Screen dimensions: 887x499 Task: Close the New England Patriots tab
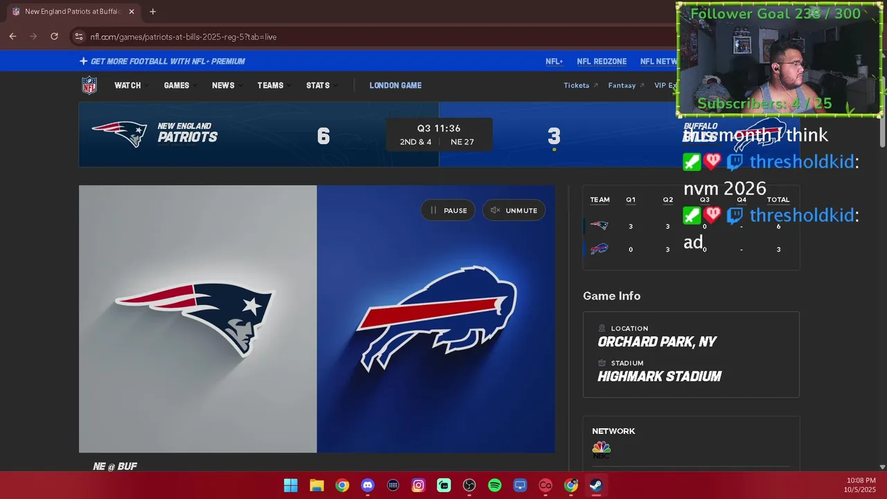click(132, 12)
